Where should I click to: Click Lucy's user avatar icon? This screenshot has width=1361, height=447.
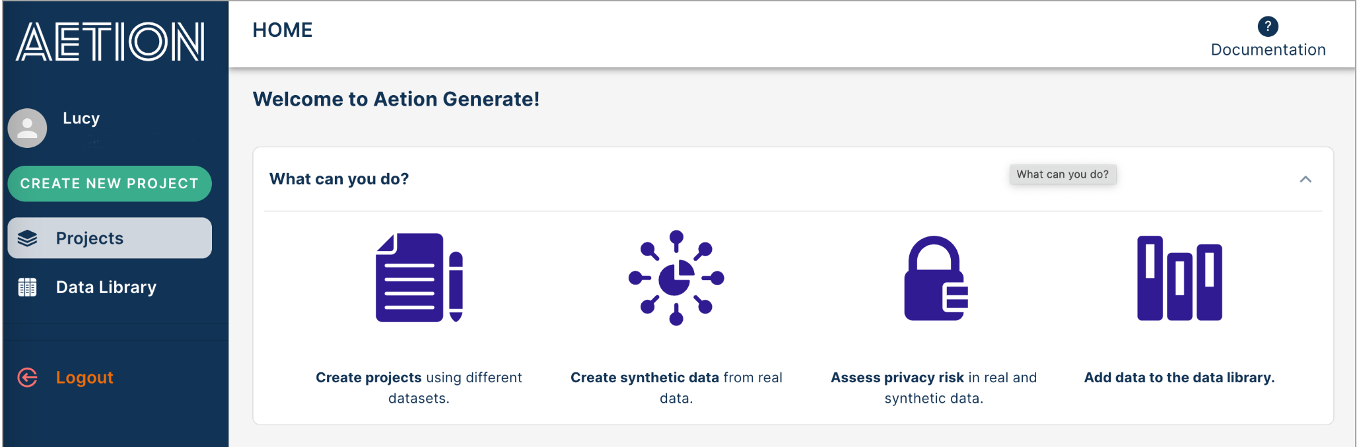coord(27,127)
